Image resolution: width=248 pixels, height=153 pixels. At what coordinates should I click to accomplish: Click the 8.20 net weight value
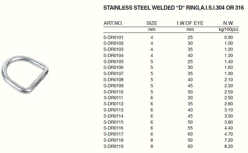[228, 146]
